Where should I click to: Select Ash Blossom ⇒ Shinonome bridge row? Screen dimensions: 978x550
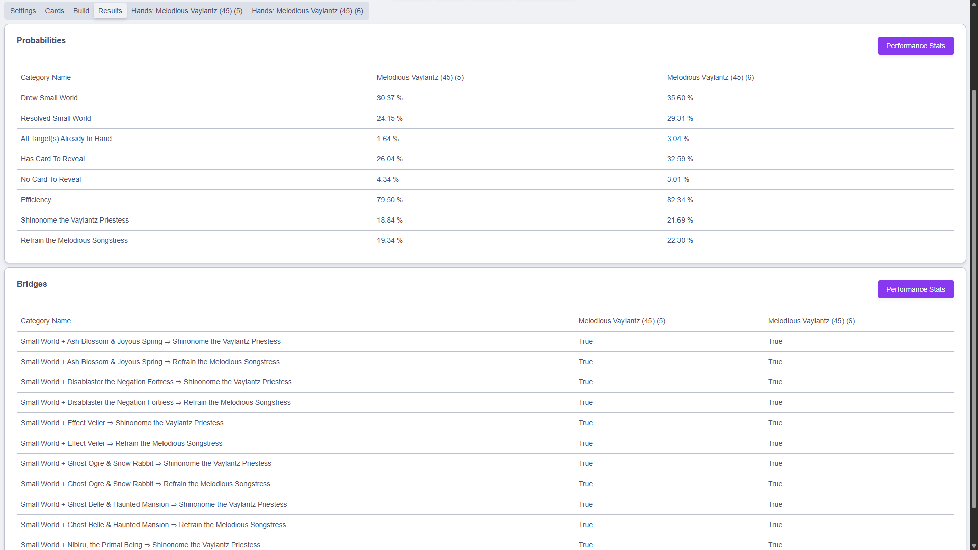(x=485, y=341)
